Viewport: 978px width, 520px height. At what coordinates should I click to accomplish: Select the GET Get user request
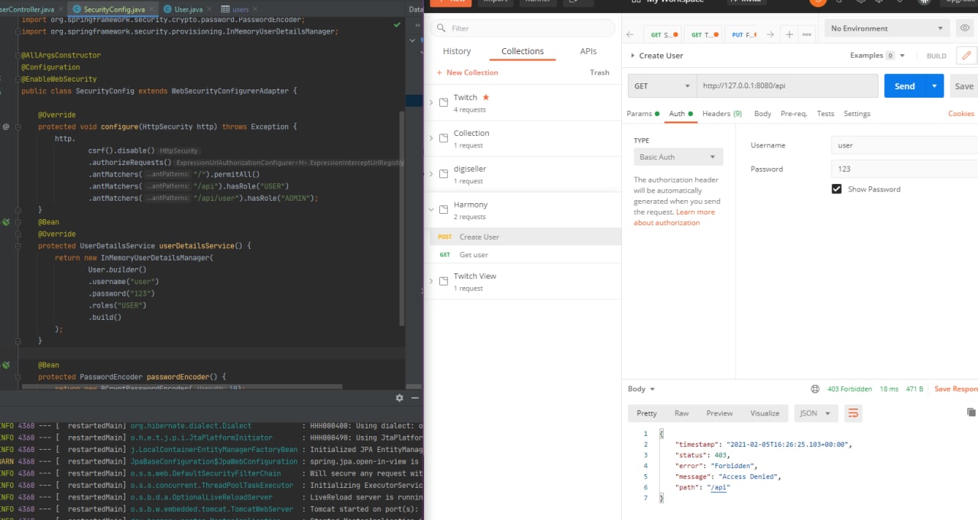coord(523,255)
